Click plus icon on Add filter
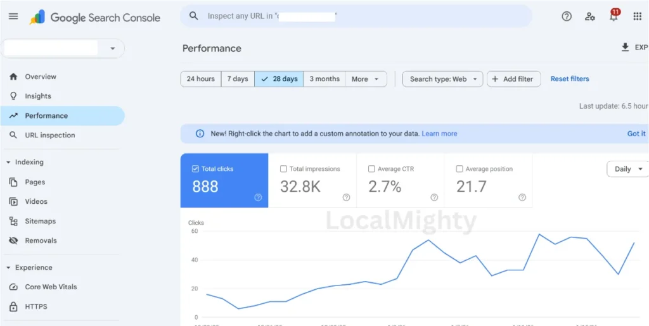The image size is (649, 326). tap(495, 79)
